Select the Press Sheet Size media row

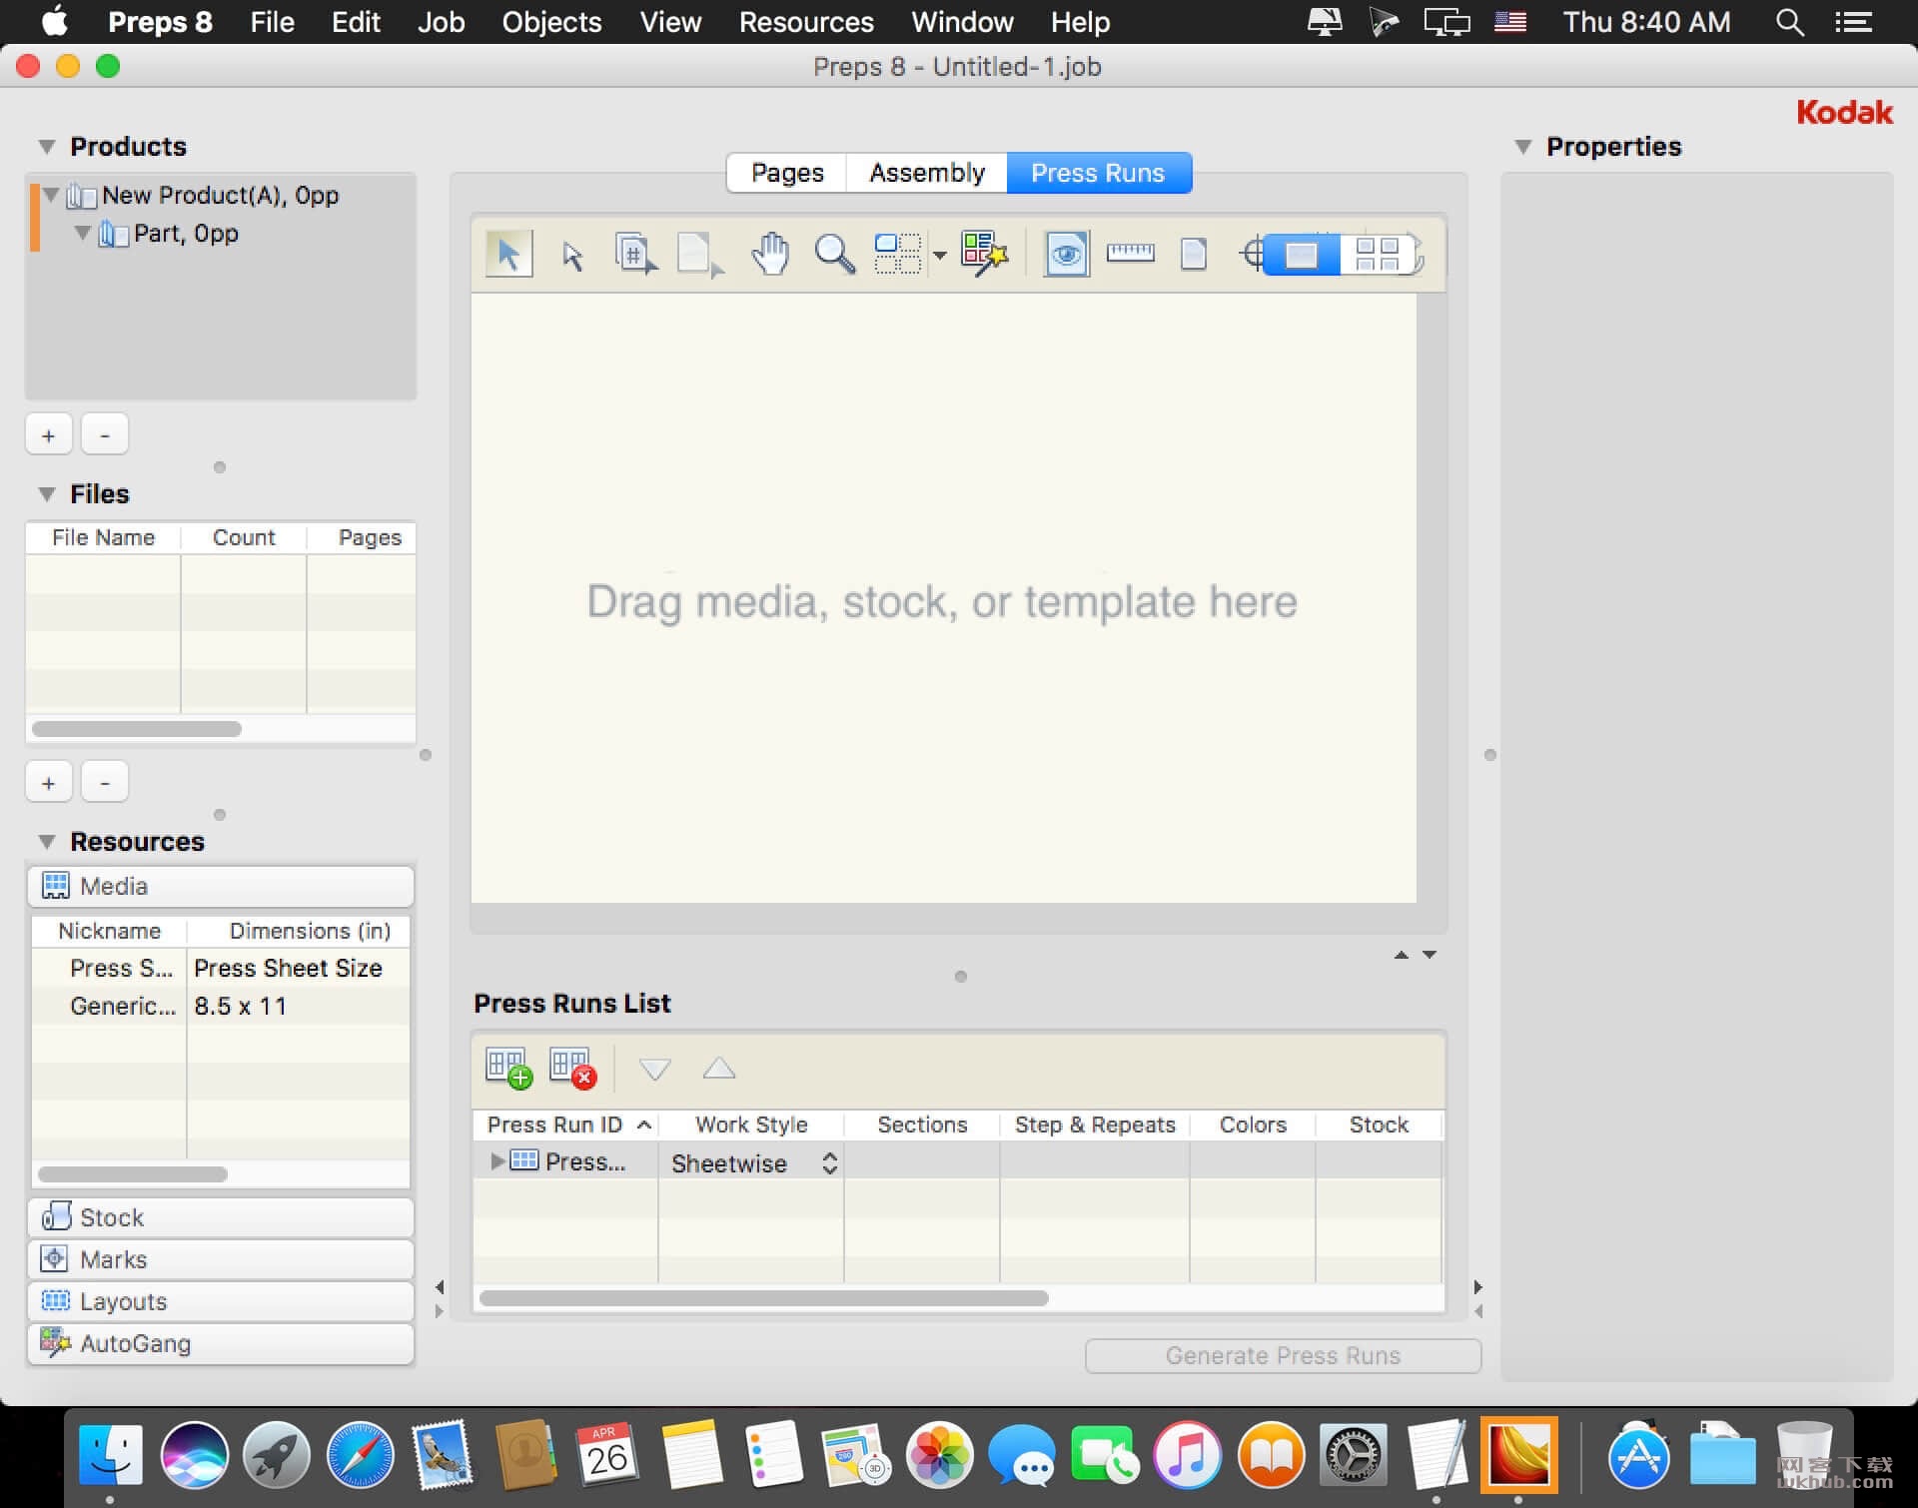(x=221, y=968)
